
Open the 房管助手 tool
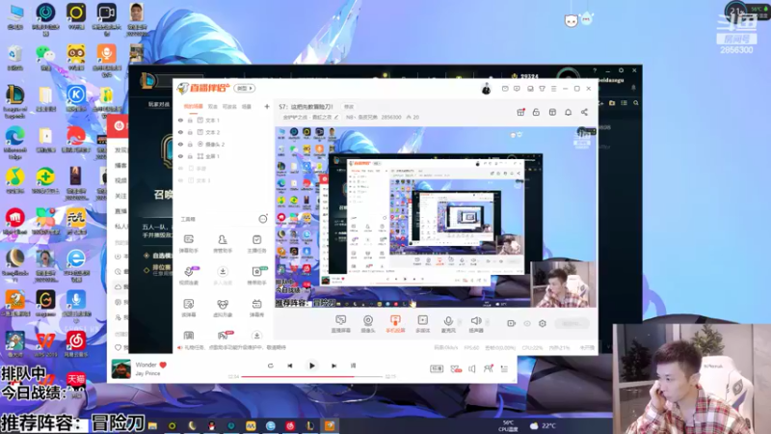tap(223, 243)
